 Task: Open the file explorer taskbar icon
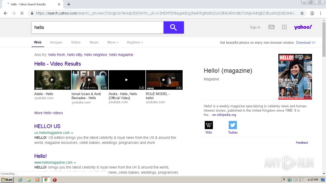(x=29, y=180)
